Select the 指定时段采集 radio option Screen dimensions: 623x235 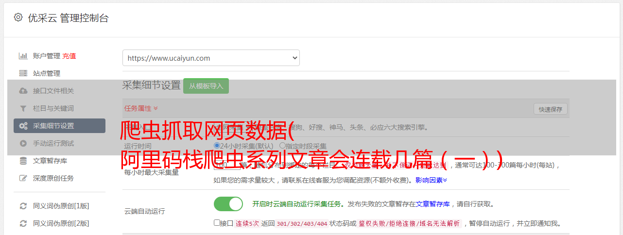point(282,146)
